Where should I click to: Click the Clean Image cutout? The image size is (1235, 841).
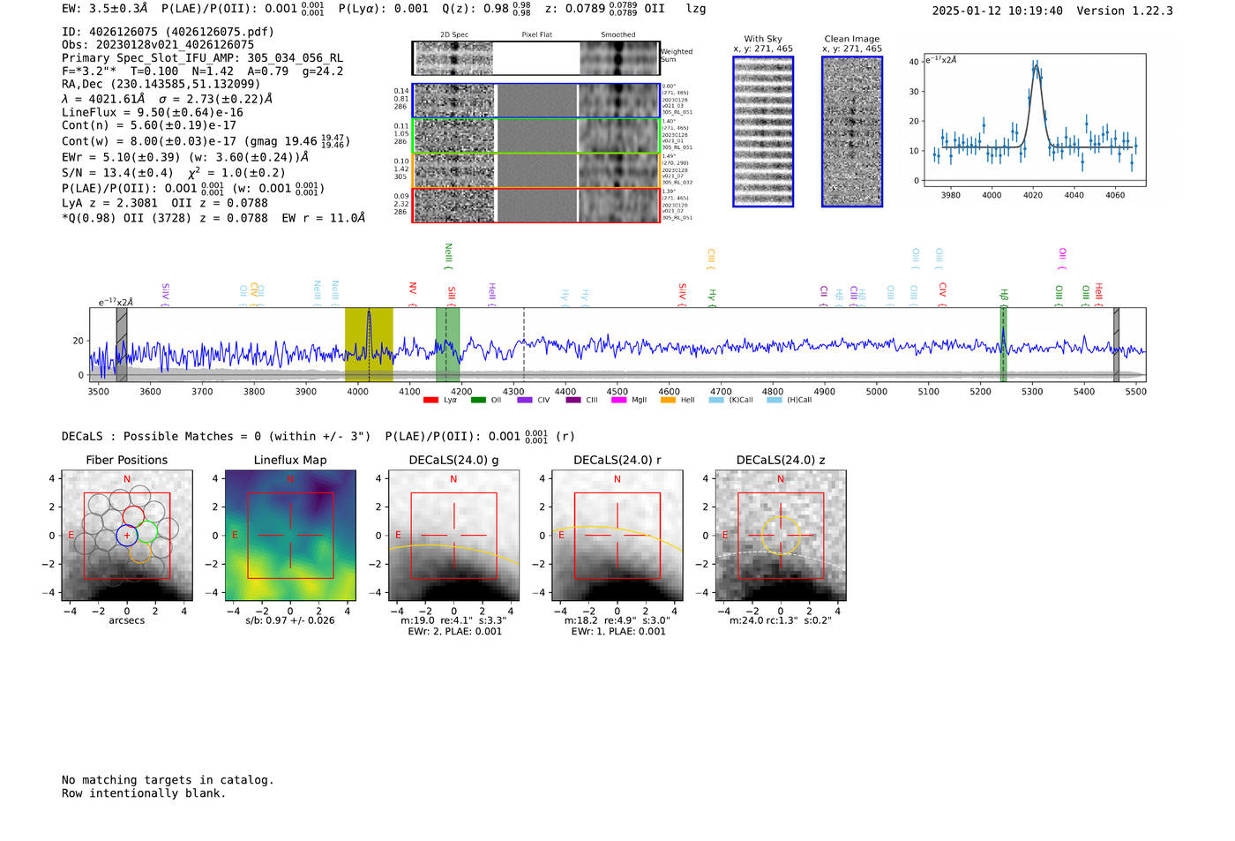click(x=852, y=131)
